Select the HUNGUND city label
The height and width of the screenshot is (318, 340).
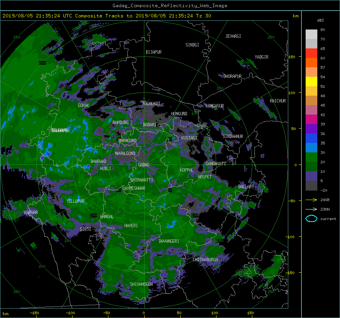coord(179,114)
